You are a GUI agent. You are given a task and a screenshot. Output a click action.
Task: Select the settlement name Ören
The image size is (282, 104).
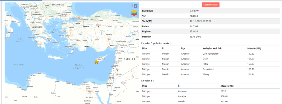205,59
